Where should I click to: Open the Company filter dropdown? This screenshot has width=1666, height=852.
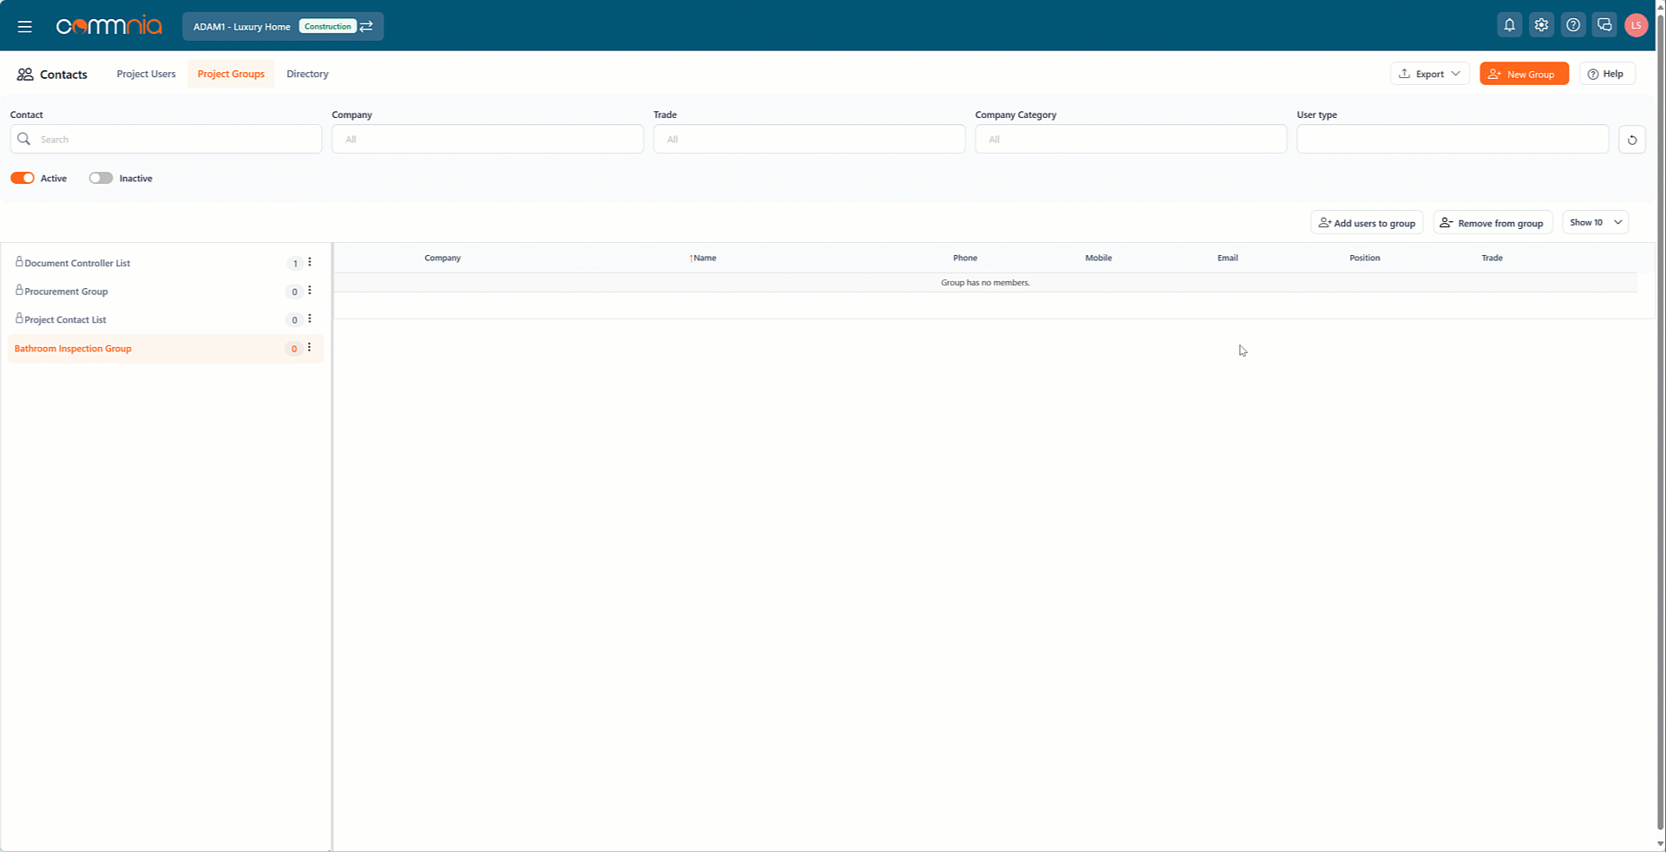point(488,139)
